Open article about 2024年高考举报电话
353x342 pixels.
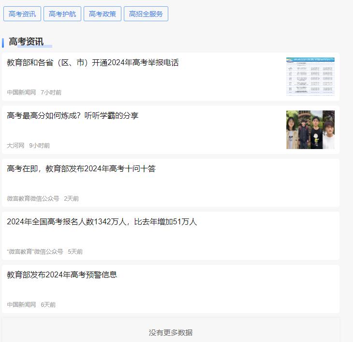[x=93, y=63]
